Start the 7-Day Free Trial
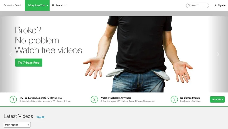228x129 pixels. (37, 5)
